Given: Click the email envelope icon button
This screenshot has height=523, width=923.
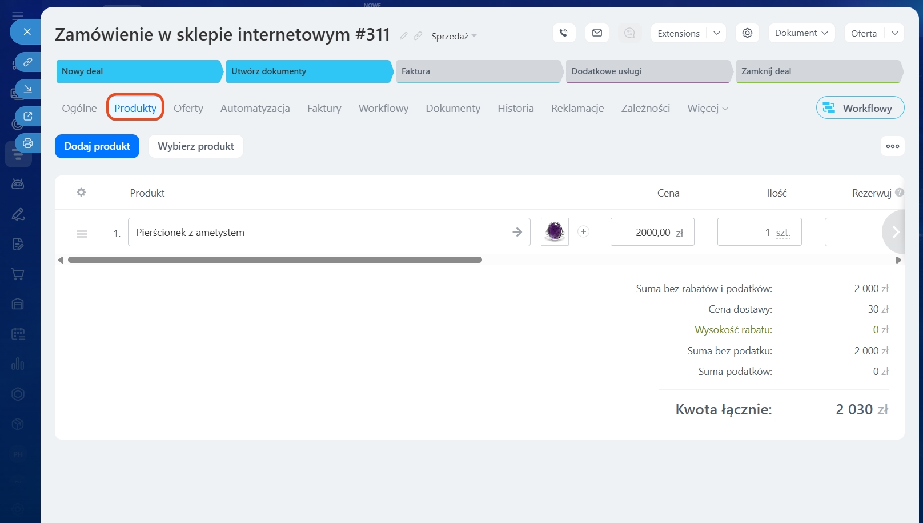Looking at the screenshot, I should (597, 33).
